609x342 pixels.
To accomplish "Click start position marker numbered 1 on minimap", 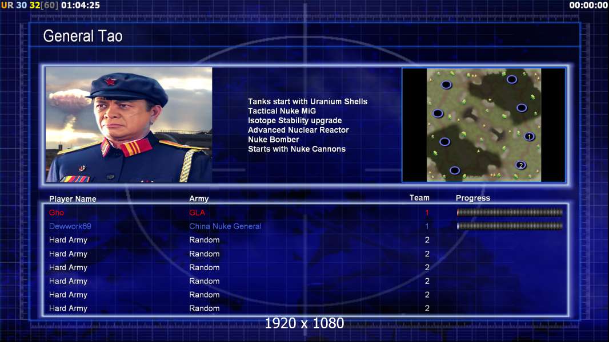I will (x=529, y=136).
